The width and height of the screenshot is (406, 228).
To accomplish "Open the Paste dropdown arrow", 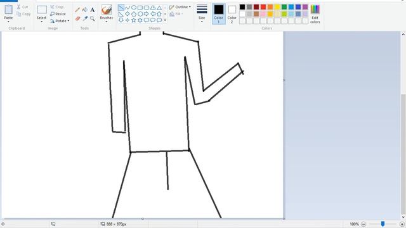I will click(x=8, y=22).
